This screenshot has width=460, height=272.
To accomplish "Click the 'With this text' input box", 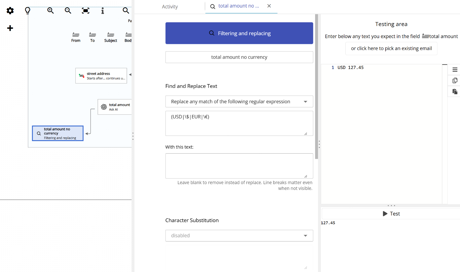I will [239, 166].
